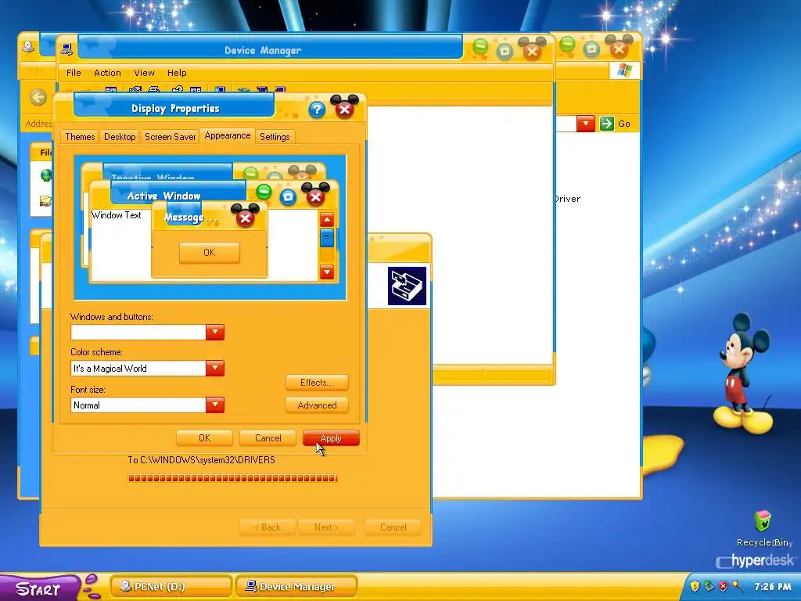Click the Active Window title in preview
This screenshot has width=801, height=601.
[x=163, y=196]
